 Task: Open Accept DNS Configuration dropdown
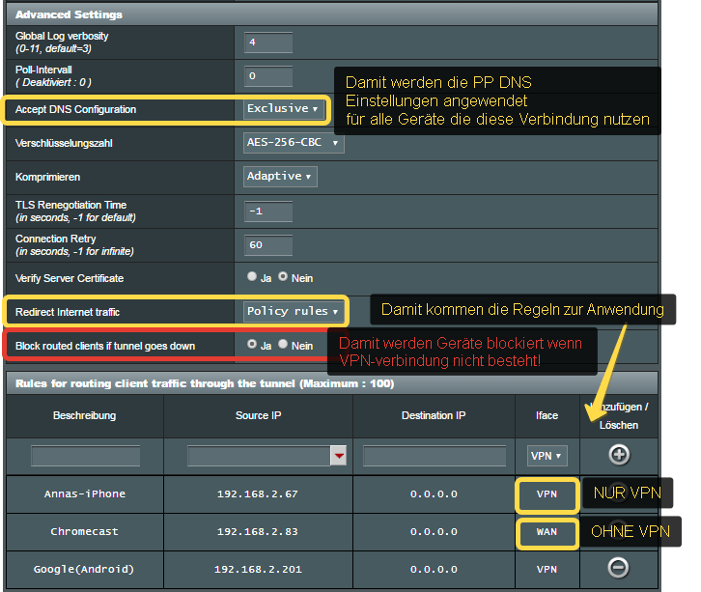pos(284,109)
